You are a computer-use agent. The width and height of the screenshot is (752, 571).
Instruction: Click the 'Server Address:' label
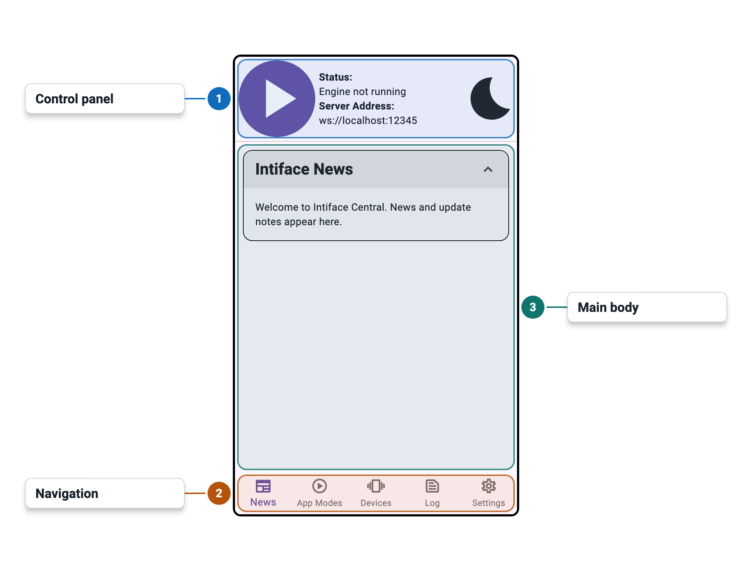(x=356, y=106)
